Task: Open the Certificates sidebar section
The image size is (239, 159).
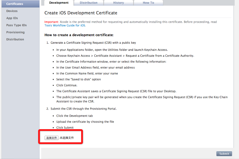Action: click(x=20, y=4)
